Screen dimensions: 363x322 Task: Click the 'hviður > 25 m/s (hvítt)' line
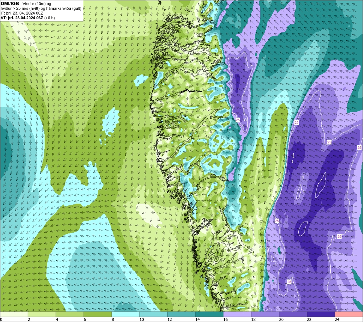(x=20, y=9)
